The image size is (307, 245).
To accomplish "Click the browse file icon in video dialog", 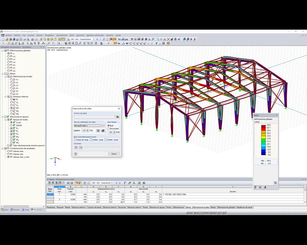I will (117, 117).
